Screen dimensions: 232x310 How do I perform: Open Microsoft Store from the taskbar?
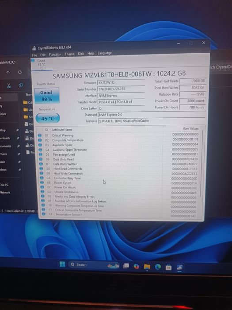point(168,267)
